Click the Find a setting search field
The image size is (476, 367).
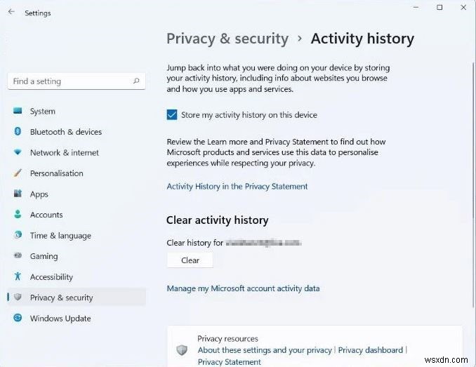[x=77, y=81]
